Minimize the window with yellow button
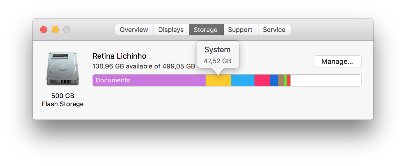Viewport: 406px width, 166px height. (55, 30)
